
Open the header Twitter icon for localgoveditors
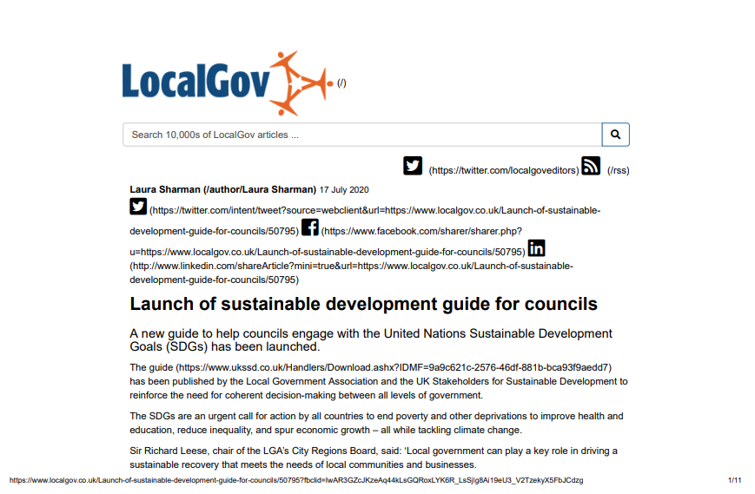click(413, 166)
